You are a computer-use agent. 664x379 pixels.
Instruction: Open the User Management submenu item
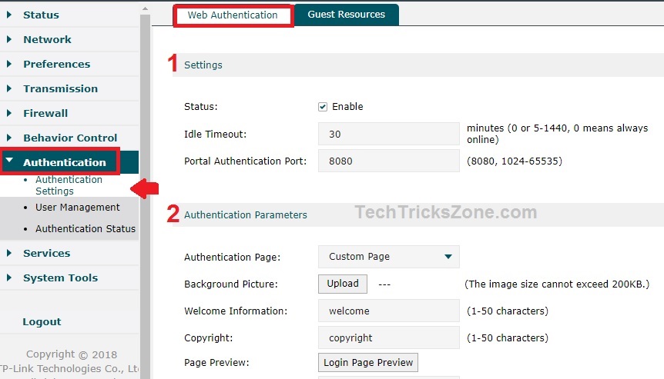(77, 208)
